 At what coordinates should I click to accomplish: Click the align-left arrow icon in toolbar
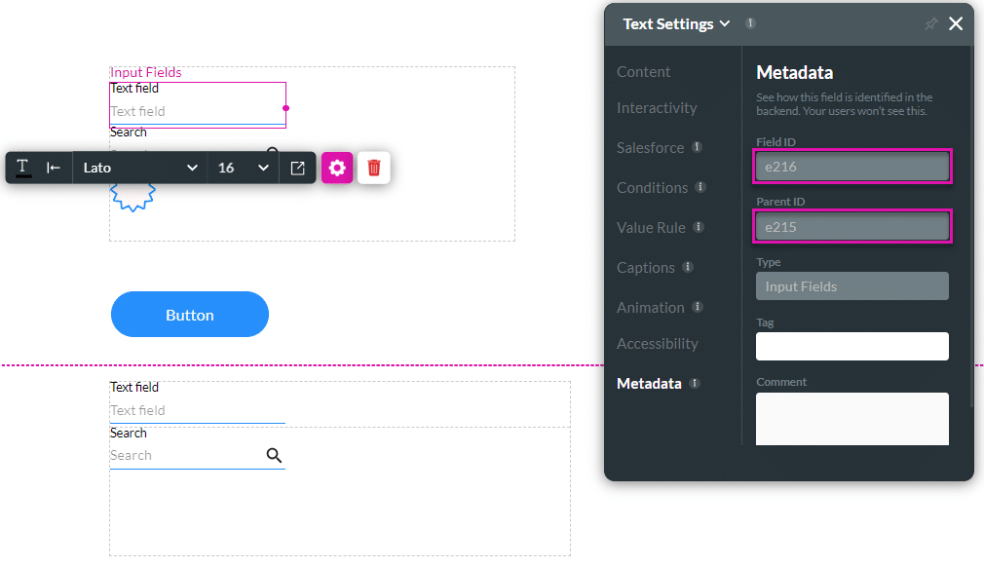54,168
